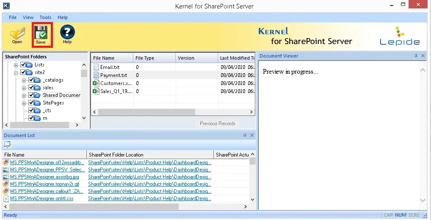Sort by Version column header
Image resolution: width=431 pixels, height=220 pixels.
[196, 58]
